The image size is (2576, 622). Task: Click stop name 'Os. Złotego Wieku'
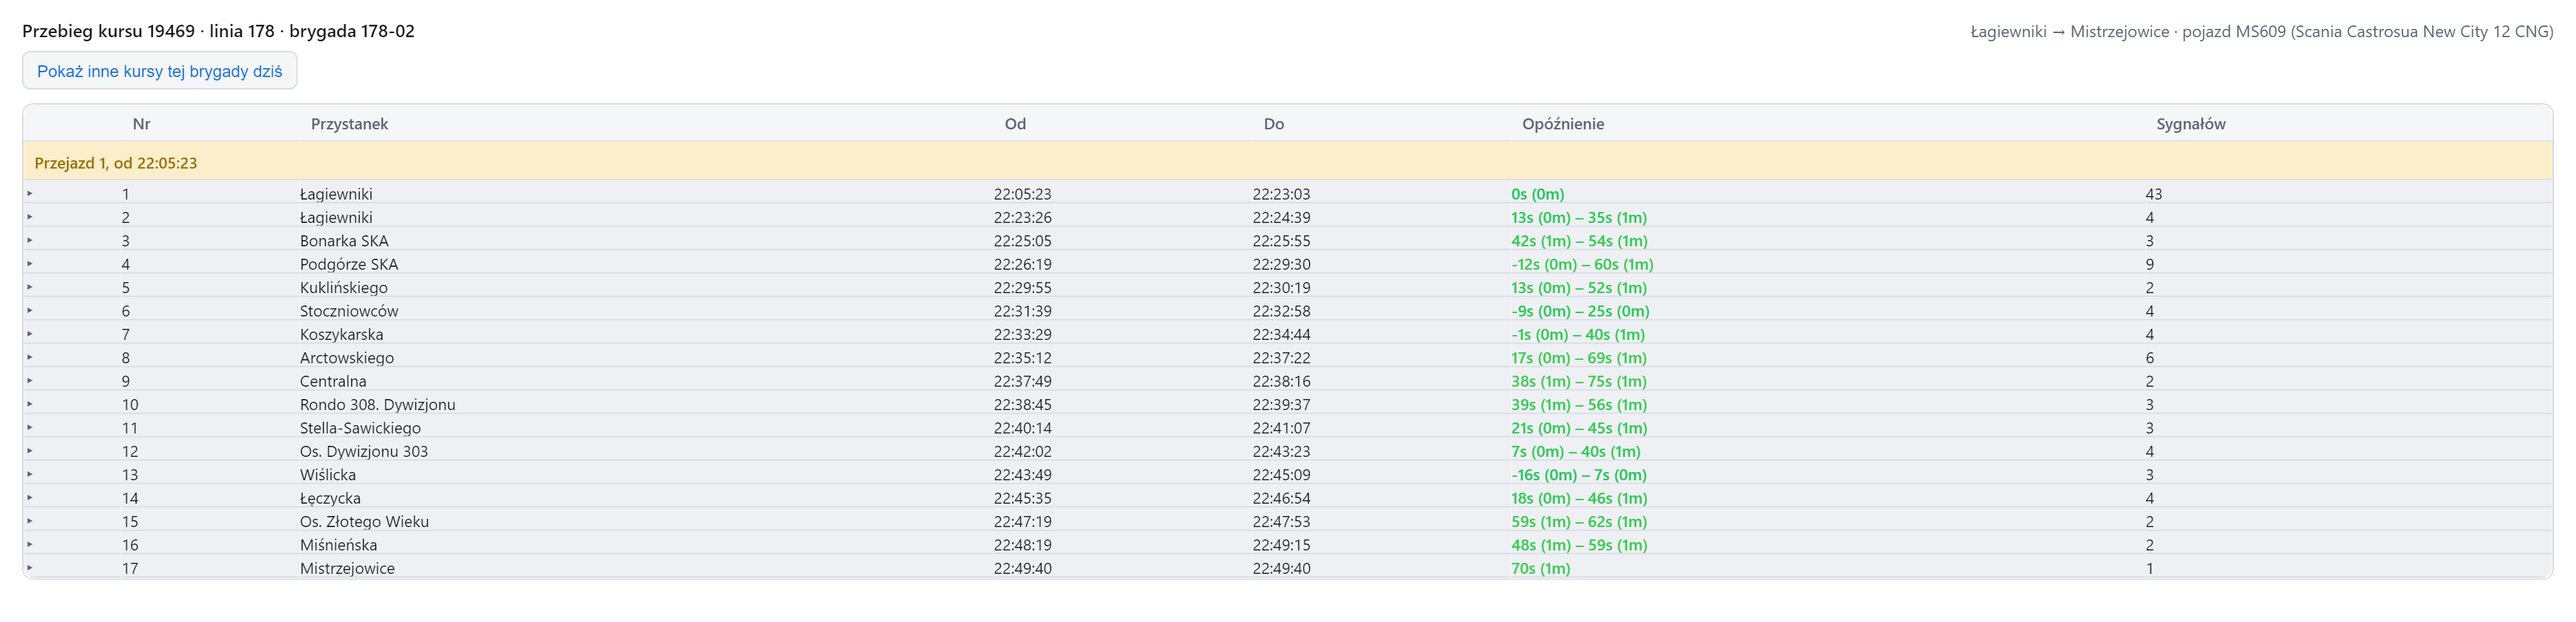tap(364, 521)
